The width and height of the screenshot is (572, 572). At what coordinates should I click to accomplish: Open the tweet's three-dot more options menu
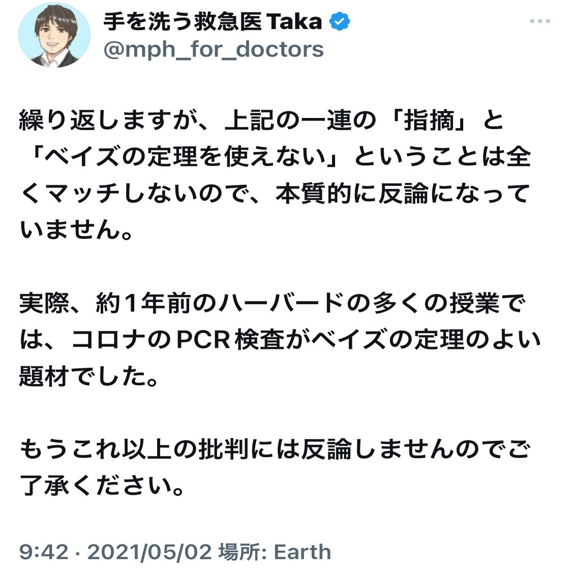pyautogui.click(x=539, y=21)
